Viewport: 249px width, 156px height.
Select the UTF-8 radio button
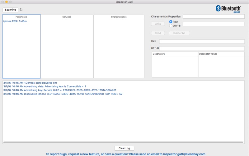(171, 26)
